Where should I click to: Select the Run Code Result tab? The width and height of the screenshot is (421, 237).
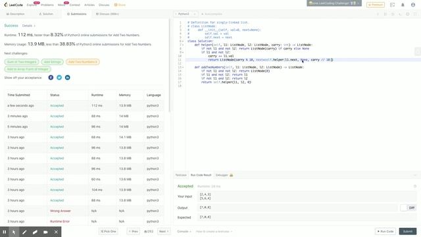(201, 175)
